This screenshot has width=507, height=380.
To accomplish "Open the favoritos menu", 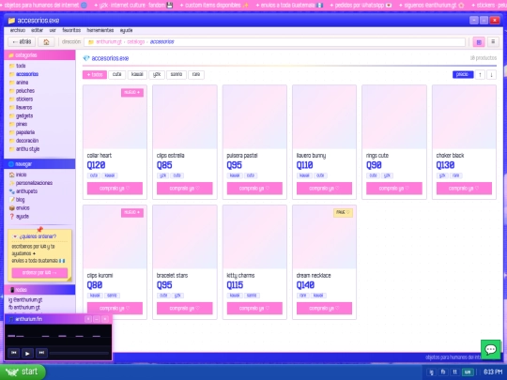I will click(x=71, y=30).
